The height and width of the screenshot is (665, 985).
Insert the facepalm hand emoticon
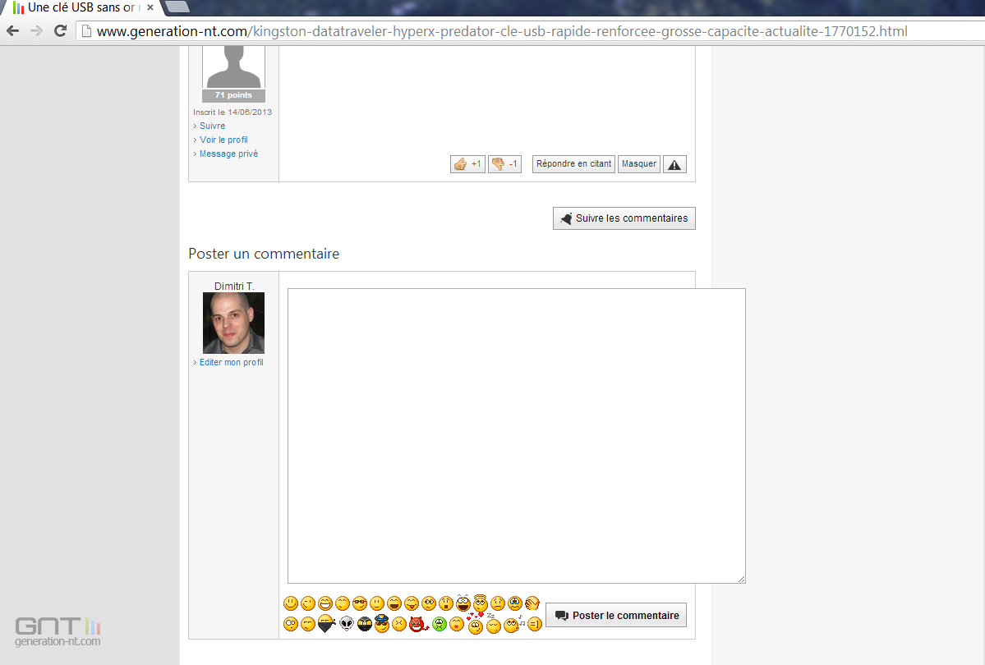532,603
